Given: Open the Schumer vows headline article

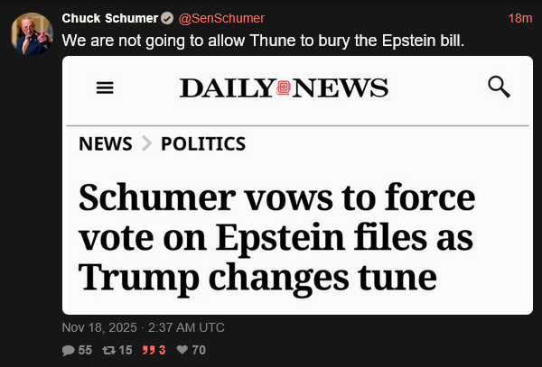Looking at the screenshot, I should tap(276, 237).
